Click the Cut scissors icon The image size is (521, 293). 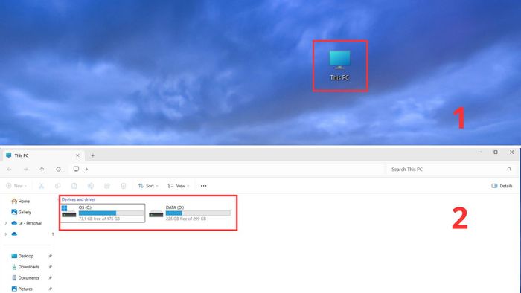pyautogui.click(x=41, y=186)
